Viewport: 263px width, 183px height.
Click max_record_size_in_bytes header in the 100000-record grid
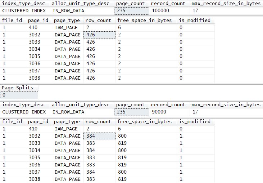[226, 4]
